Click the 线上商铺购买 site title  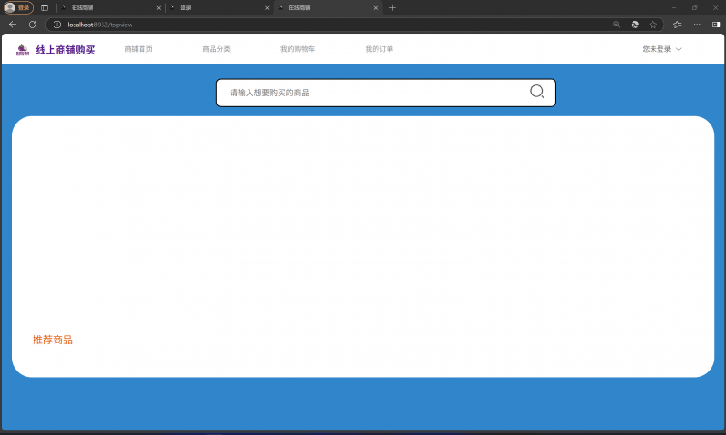65,50
